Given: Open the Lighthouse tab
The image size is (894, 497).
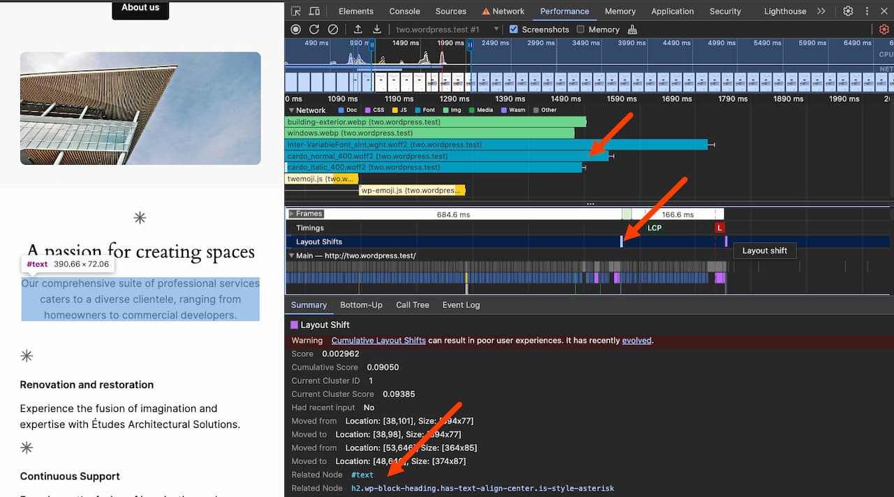Looking at the screenshot, I should (785, 11).
